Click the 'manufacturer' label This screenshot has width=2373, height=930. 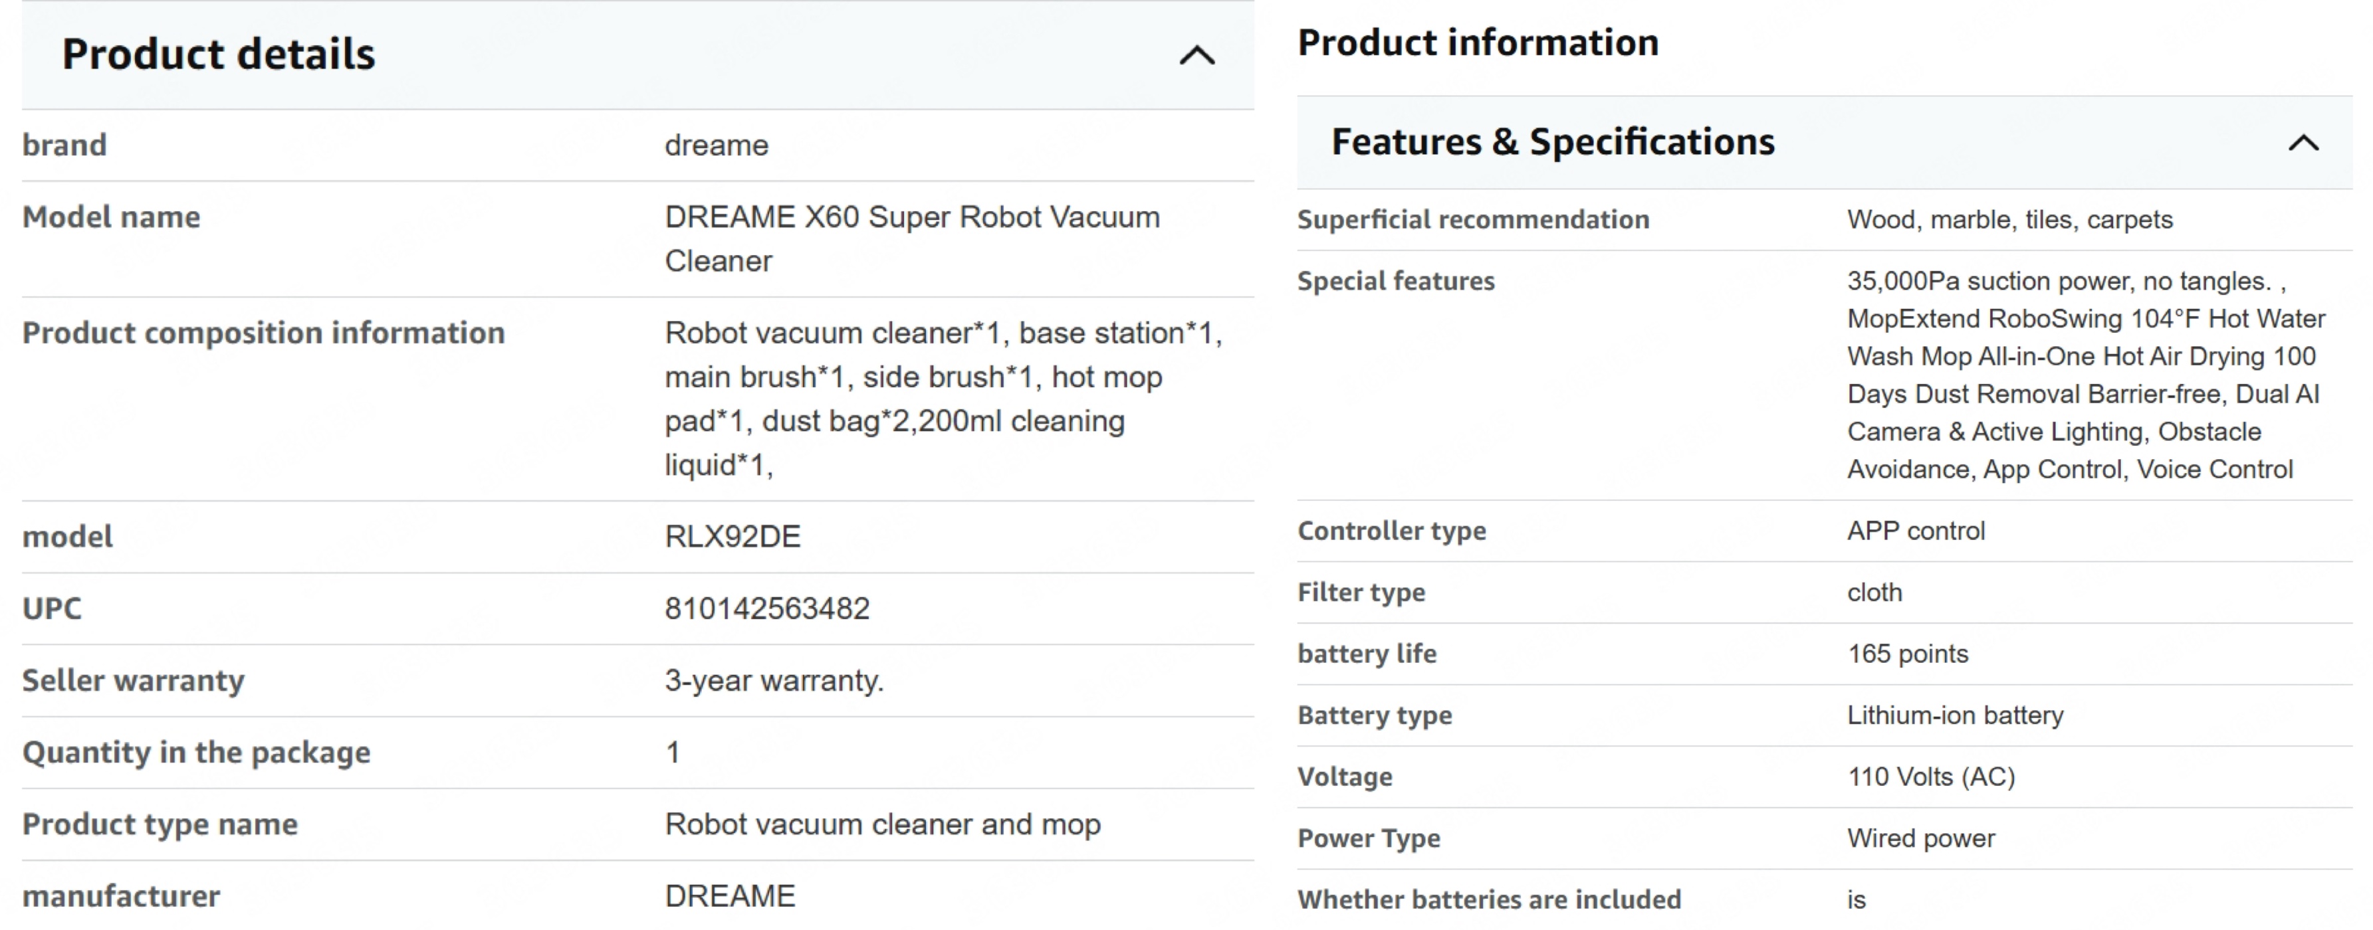[x=121, y=896]
